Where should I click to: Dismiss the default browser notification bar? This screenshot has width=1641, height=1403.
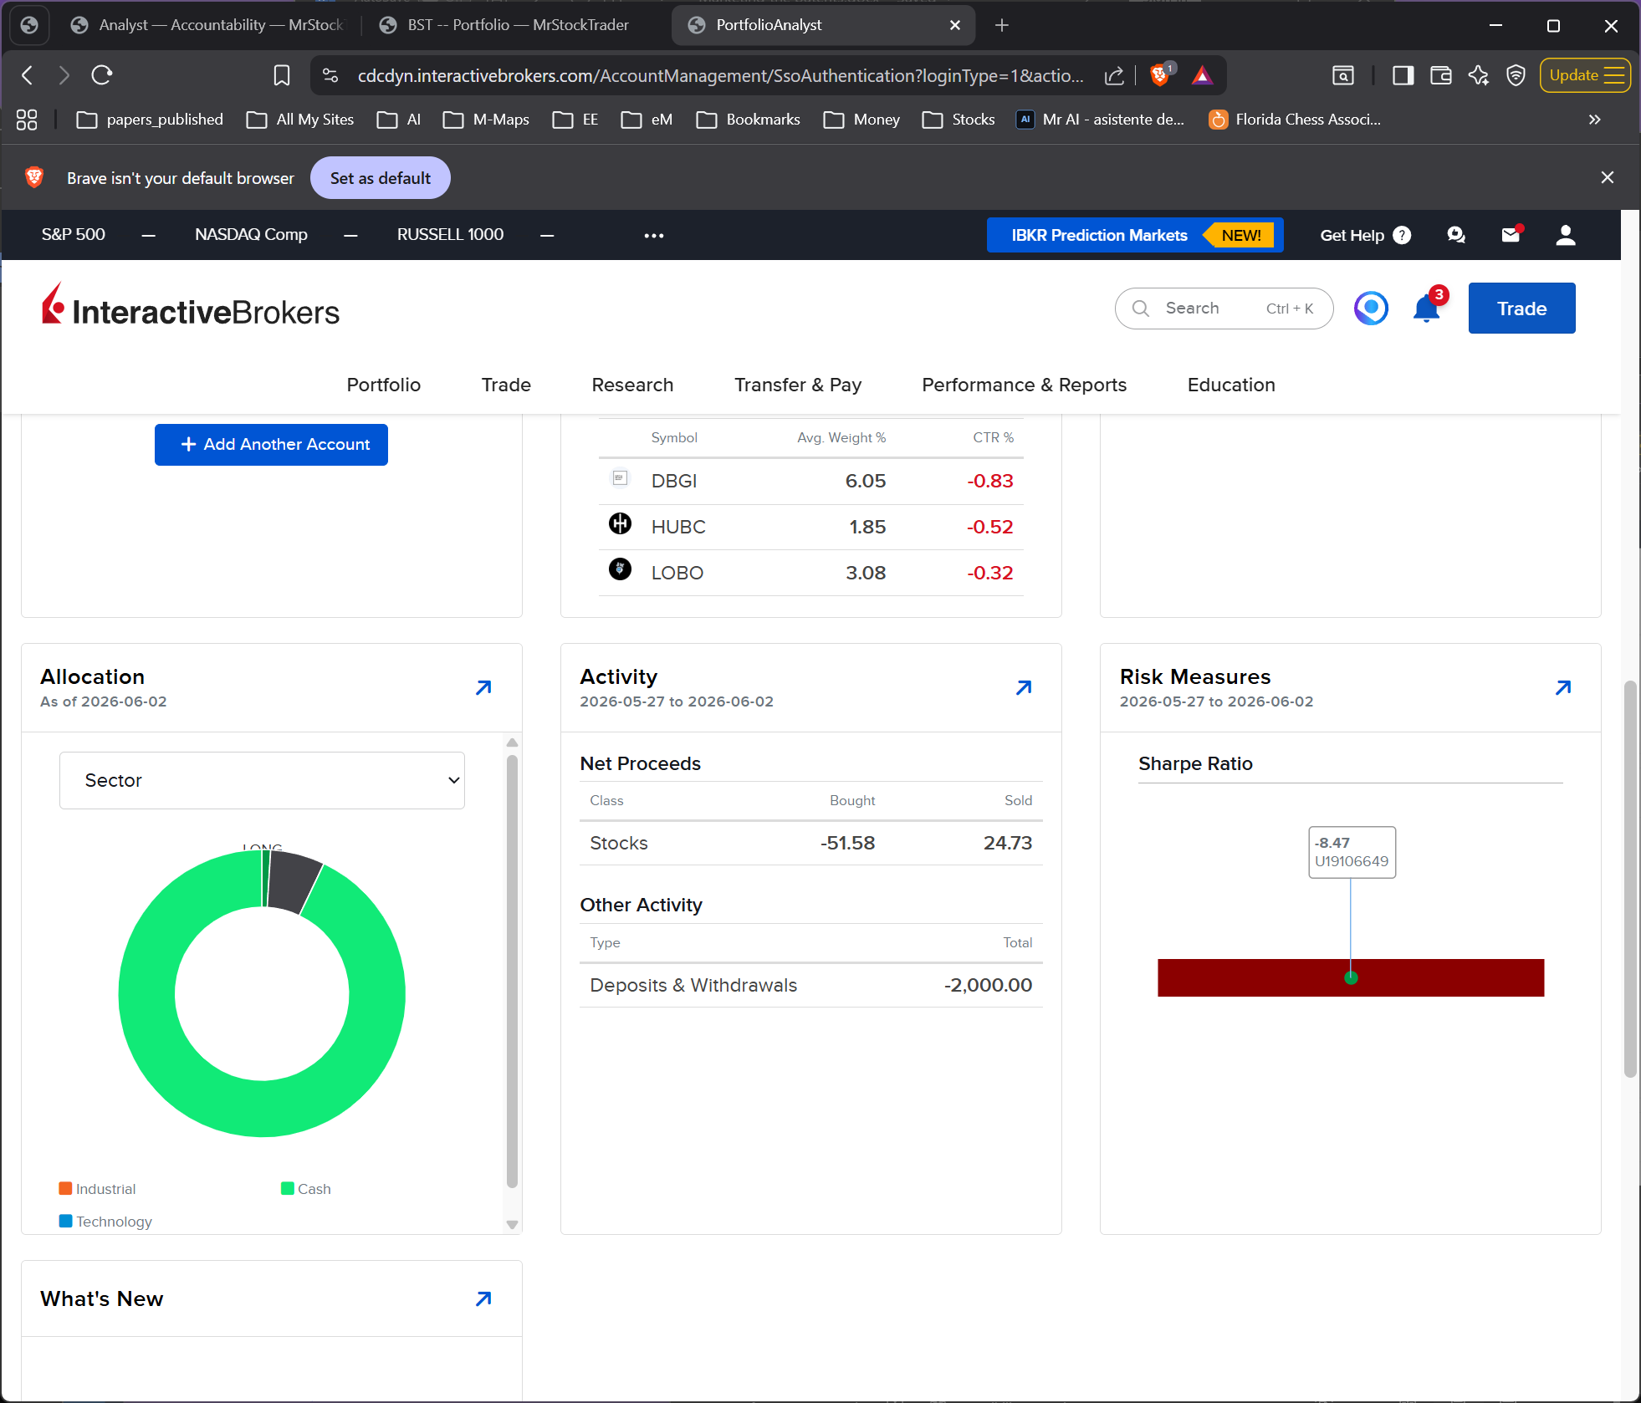coord(1608,177)
